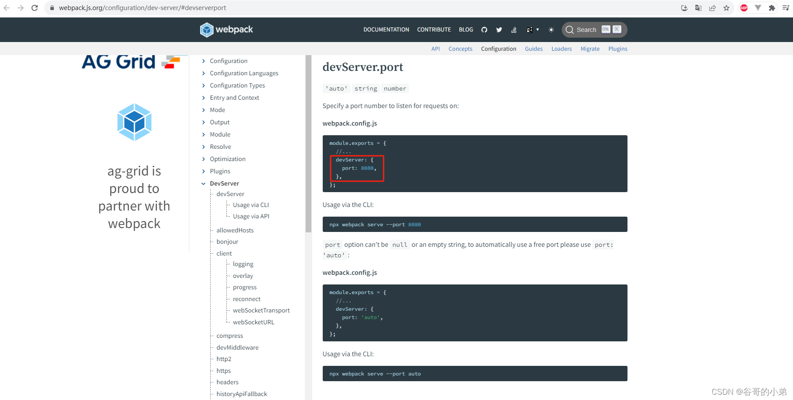Viewport: 793px width, 400px height.
Task: Open Vue devtools extension icon
Action: pos(758,8)
